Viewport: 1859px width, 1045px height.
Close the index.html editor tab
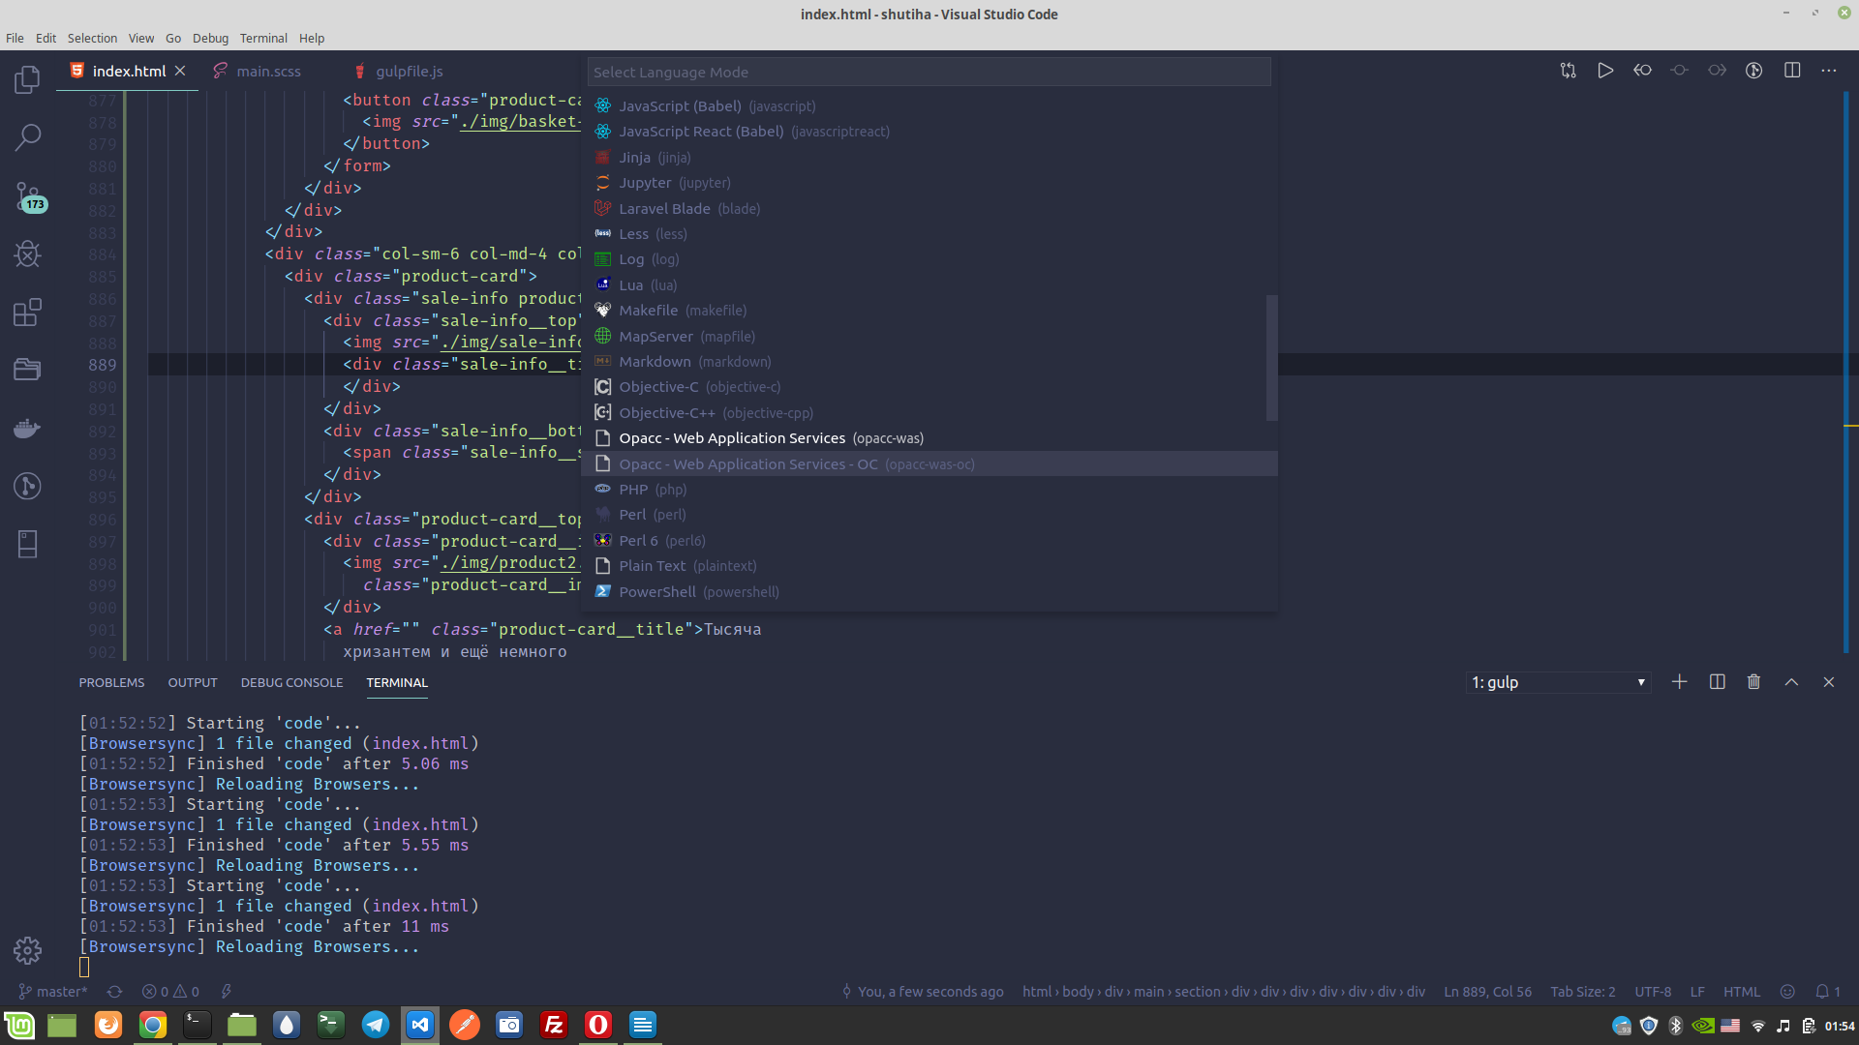180,71
